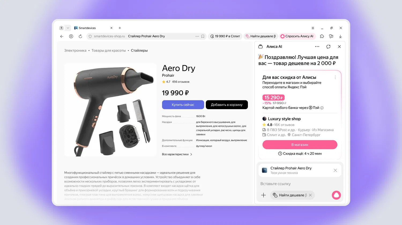
Task: Click the plus attachment icon in chat
Action: [263, 195]
